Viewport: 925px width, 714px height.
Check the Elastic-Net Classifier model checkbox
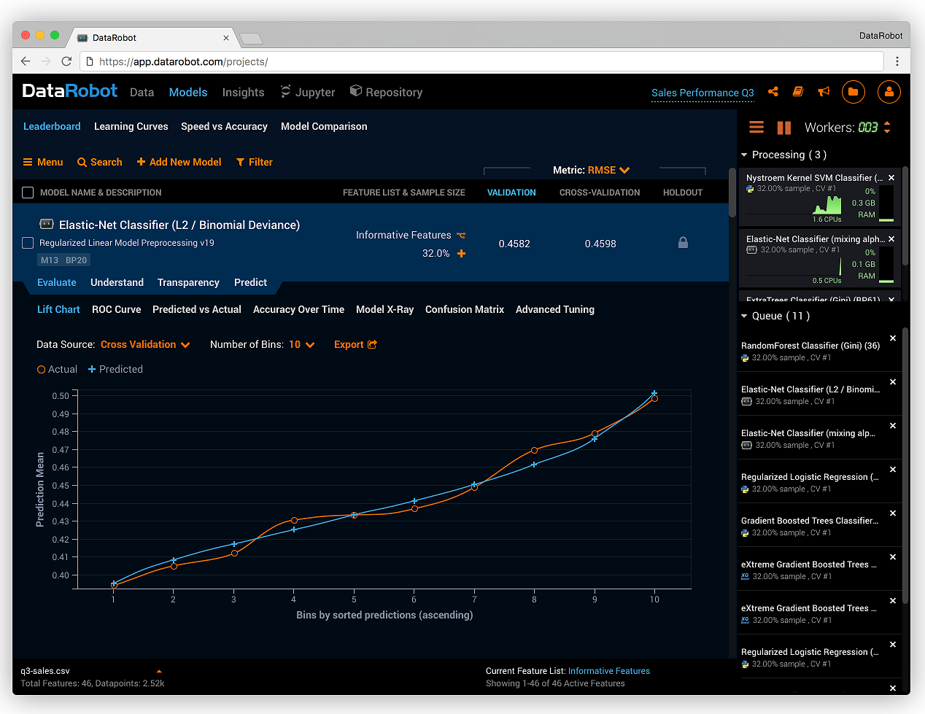(28, 243)
